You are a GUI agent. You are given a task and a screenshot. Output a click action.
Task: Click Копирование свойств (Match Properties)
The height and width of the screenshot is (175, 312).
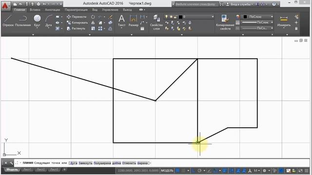click(x=225, y=22)
